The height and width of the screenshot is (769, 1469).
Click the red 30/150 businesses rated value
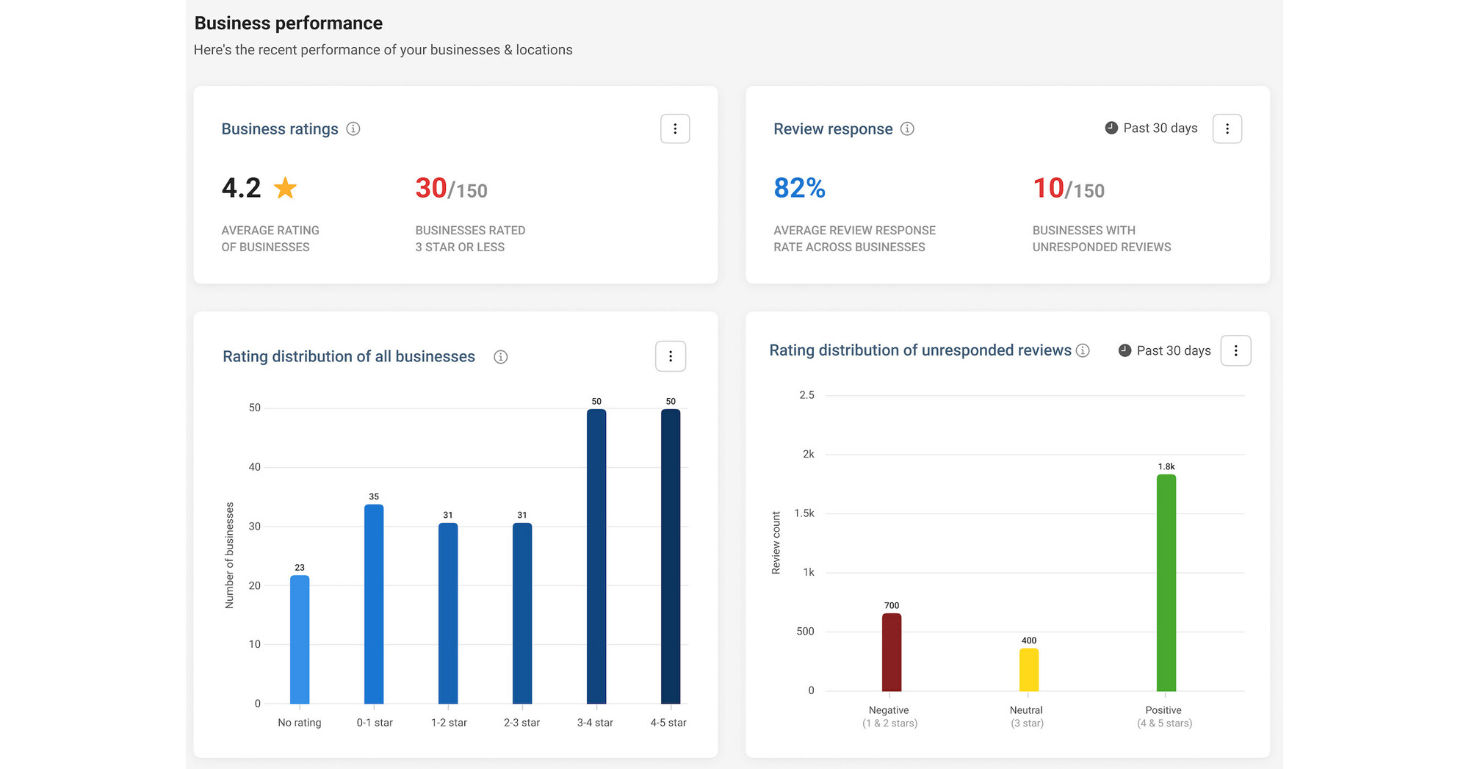tap(451, 189)
